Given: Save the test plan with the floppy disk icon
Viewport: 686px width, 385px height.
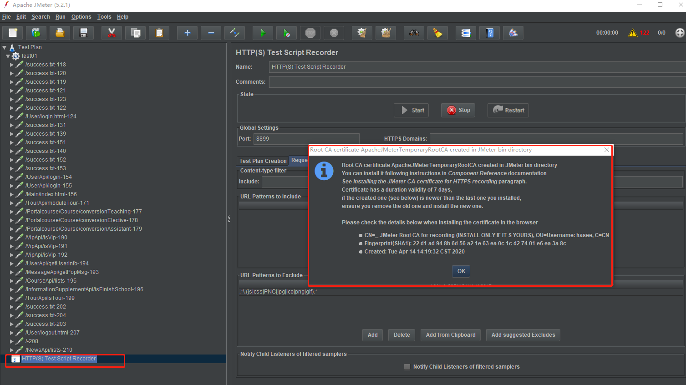Looking at the screenshot, I should click(83, 33).
